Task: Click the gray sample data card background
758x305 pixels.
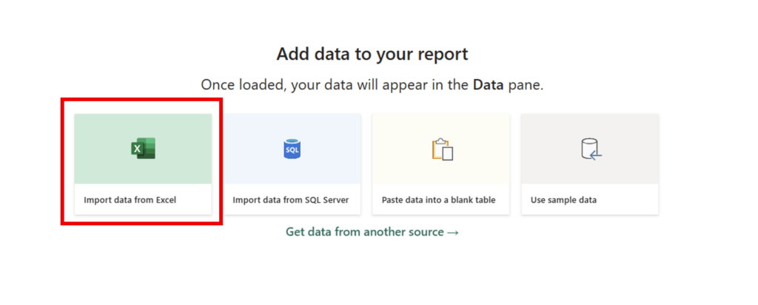Action: (551, 133)
